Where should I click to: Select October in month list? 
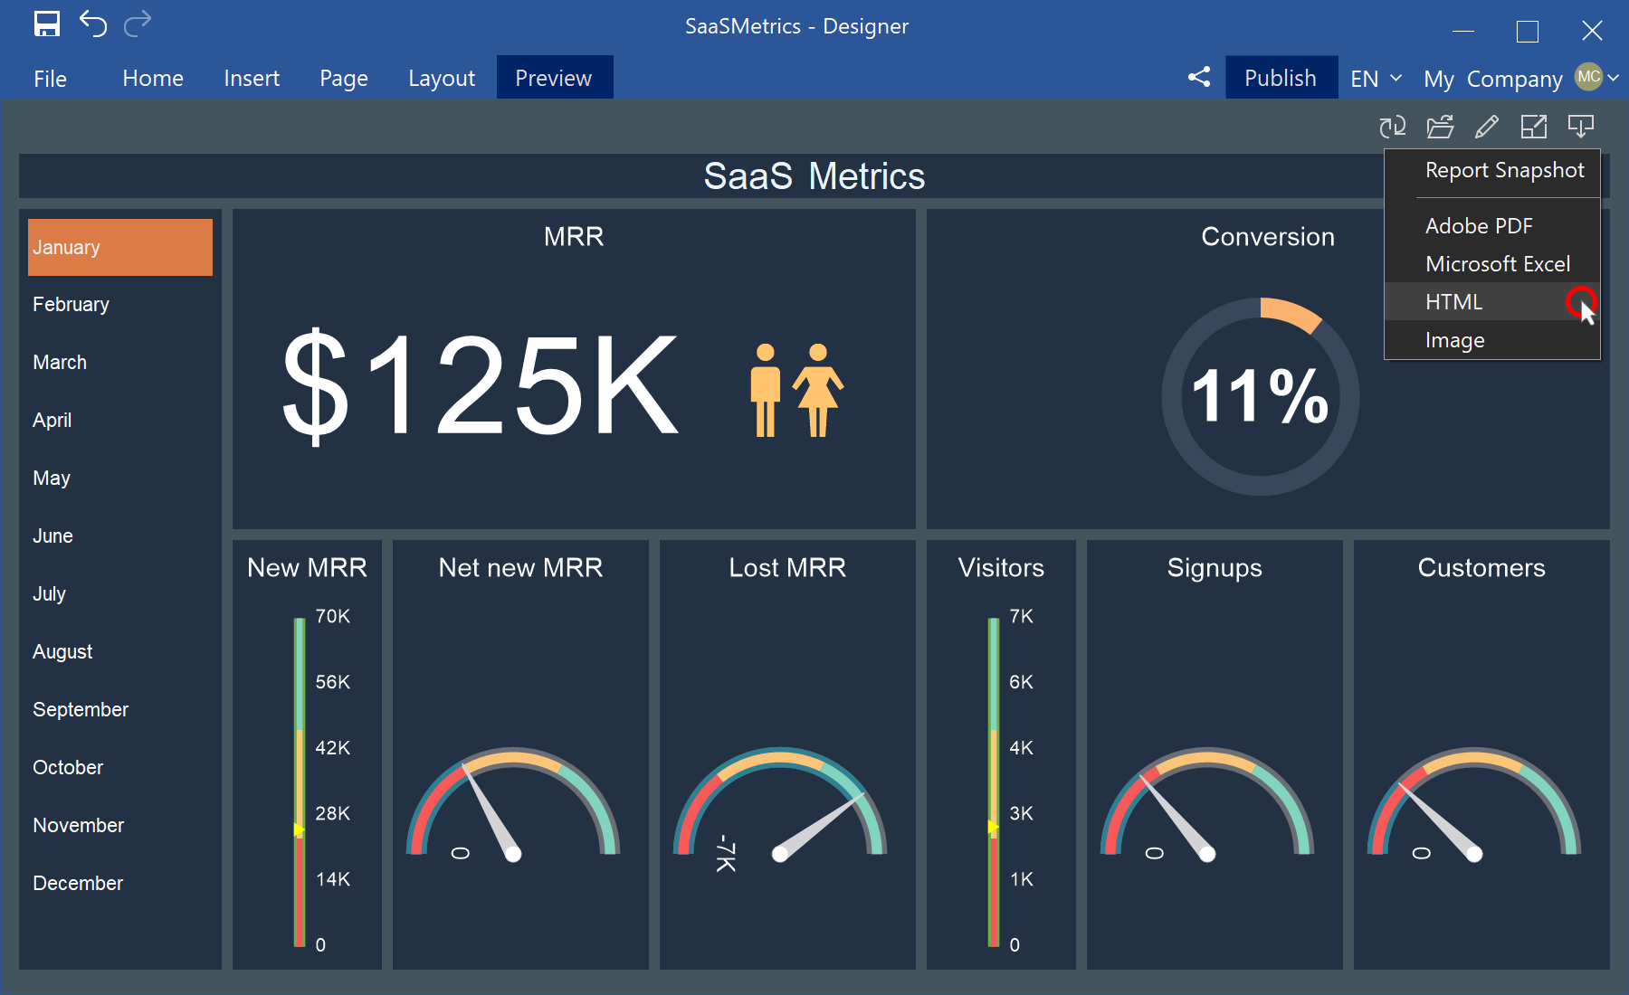pyautogui.click(x=120, y=768)
